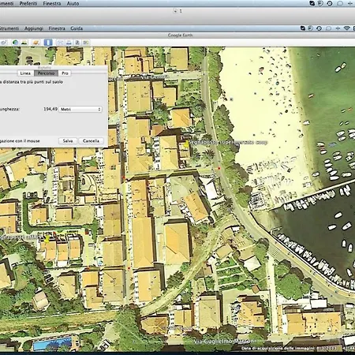Click the Cancella button
This screenshot has height=355, width=355.
click(x=91, y=141)
